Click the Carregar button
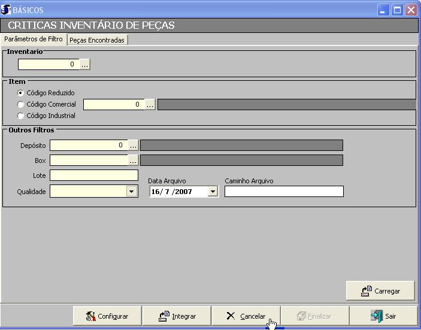The height and width of the screenshot is (330, 421). 380,291
